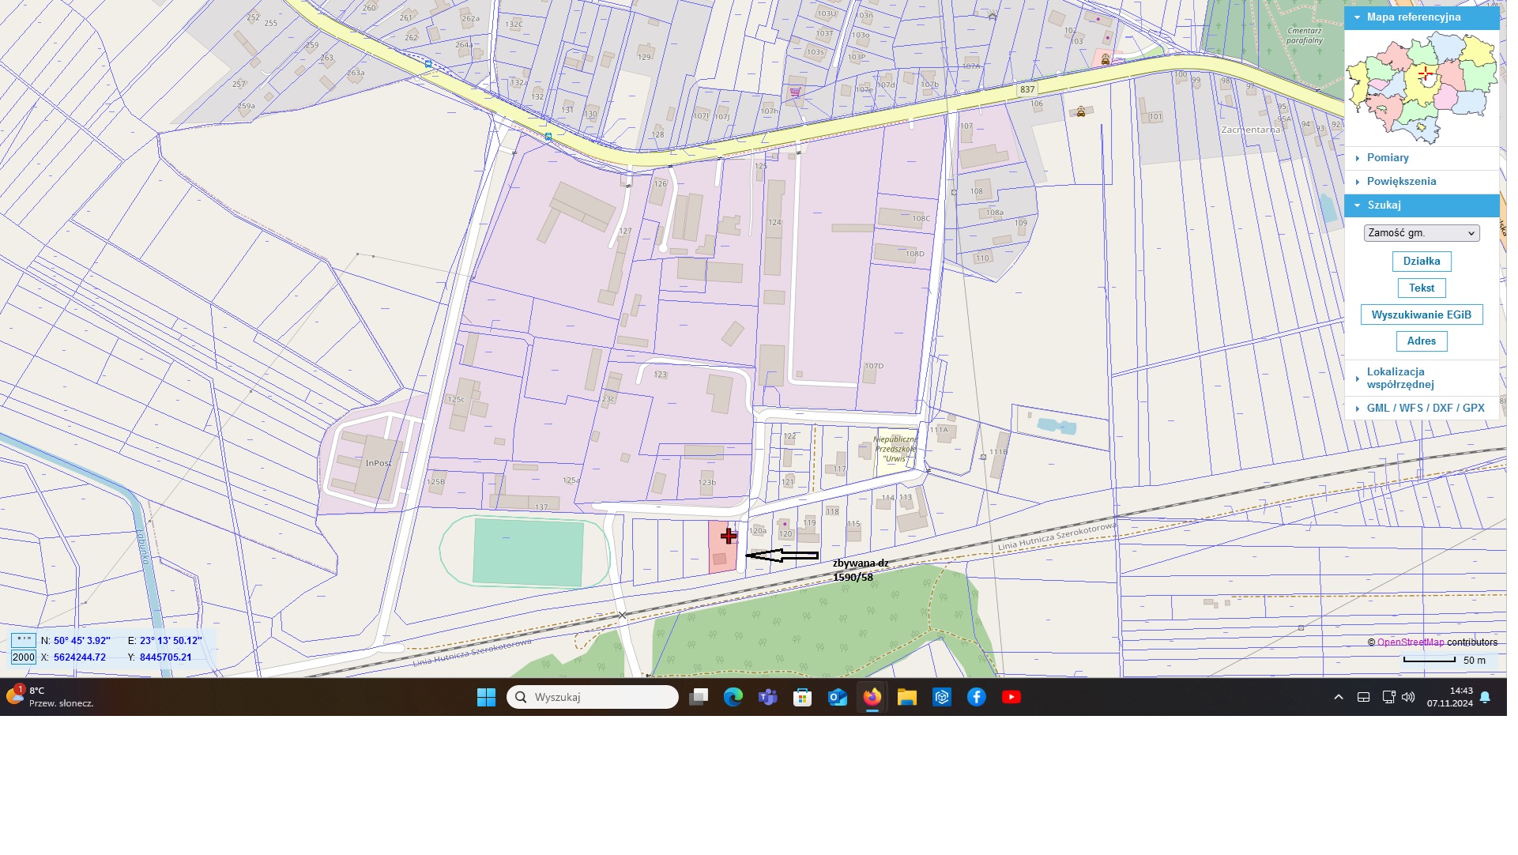
Task: Expand the Powiększenia section
Action: click(x=1401, y=182)
